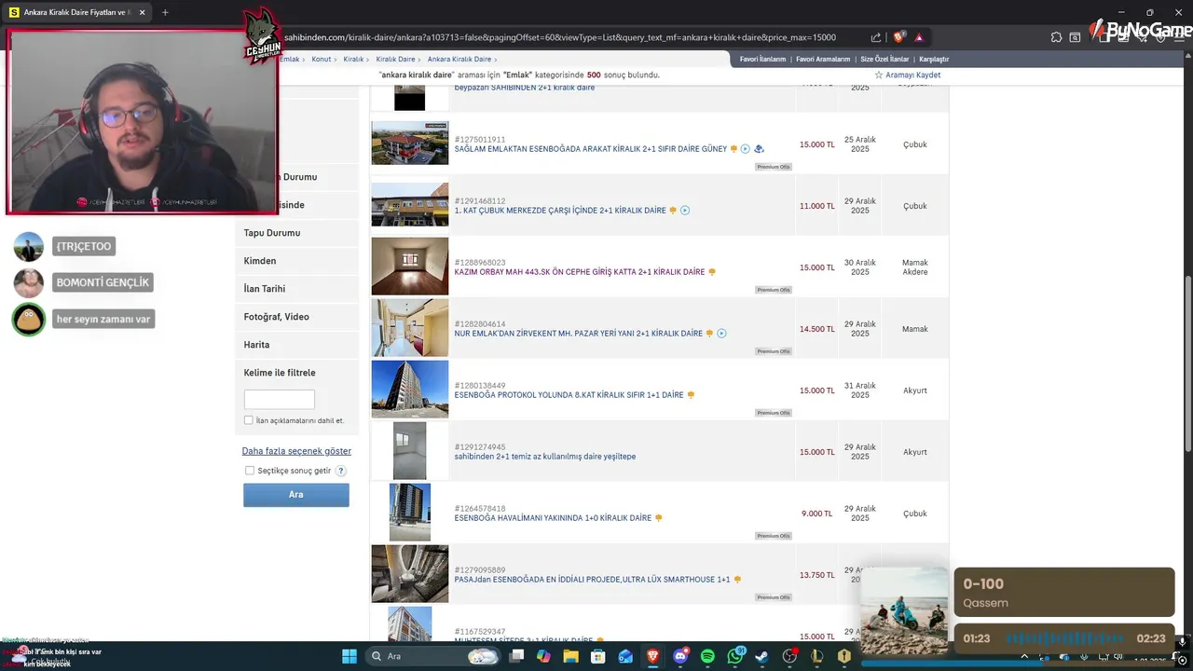The height and width of the screenshot is (671, 1193).
Task: Enable 'İlan açıklamalarını dahil et' checkbox
Action: (x=248, y=420)
